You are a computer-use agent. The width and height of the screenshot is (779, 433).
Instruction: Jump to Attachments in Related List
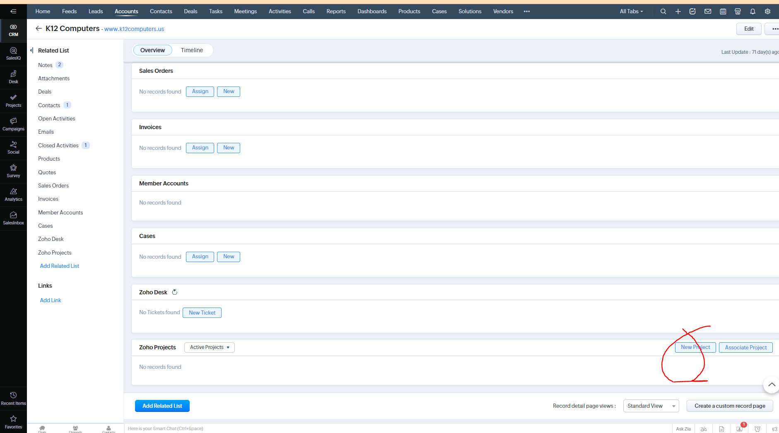point(54,78)
